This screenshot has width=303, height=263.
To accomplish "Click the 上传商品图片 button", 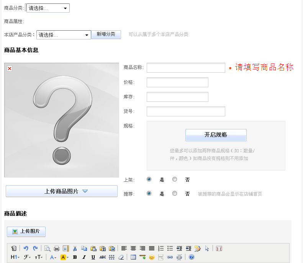I will [62, 191].
